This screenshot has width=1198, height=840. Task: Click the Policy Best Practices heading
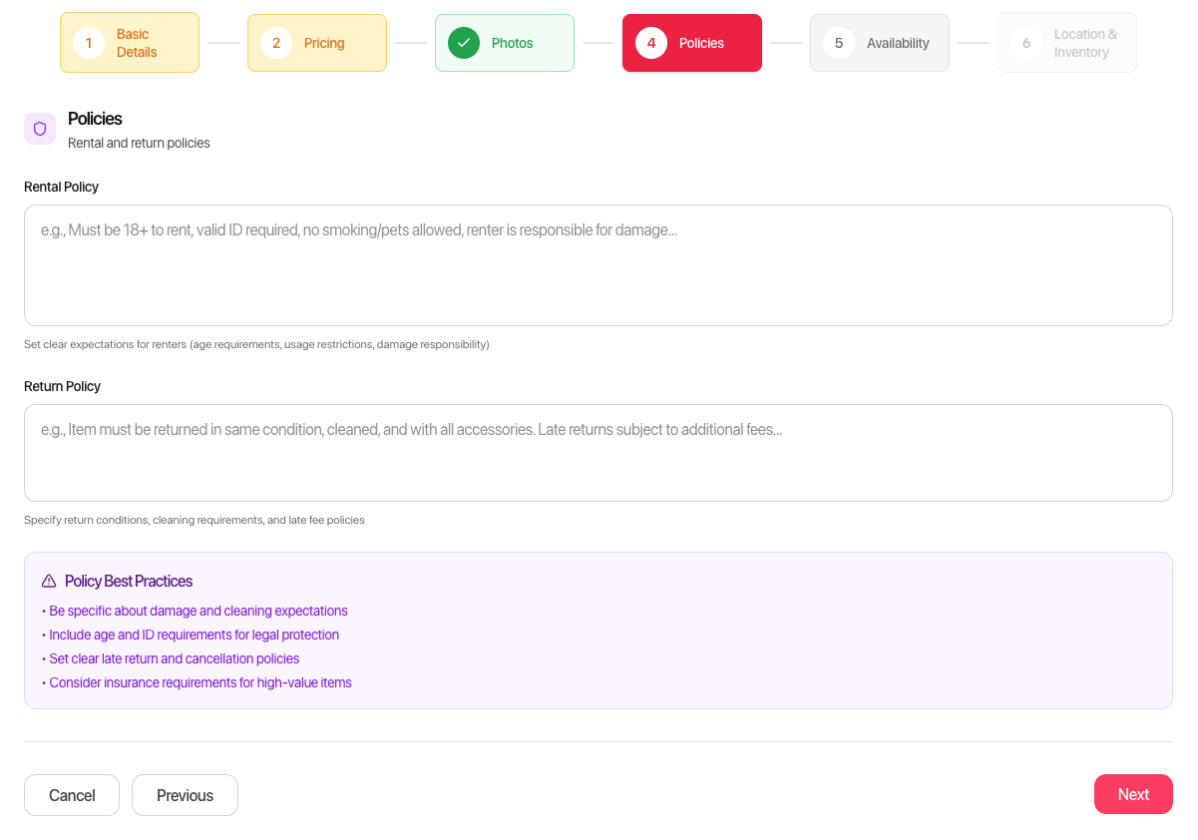coord(129,581)
